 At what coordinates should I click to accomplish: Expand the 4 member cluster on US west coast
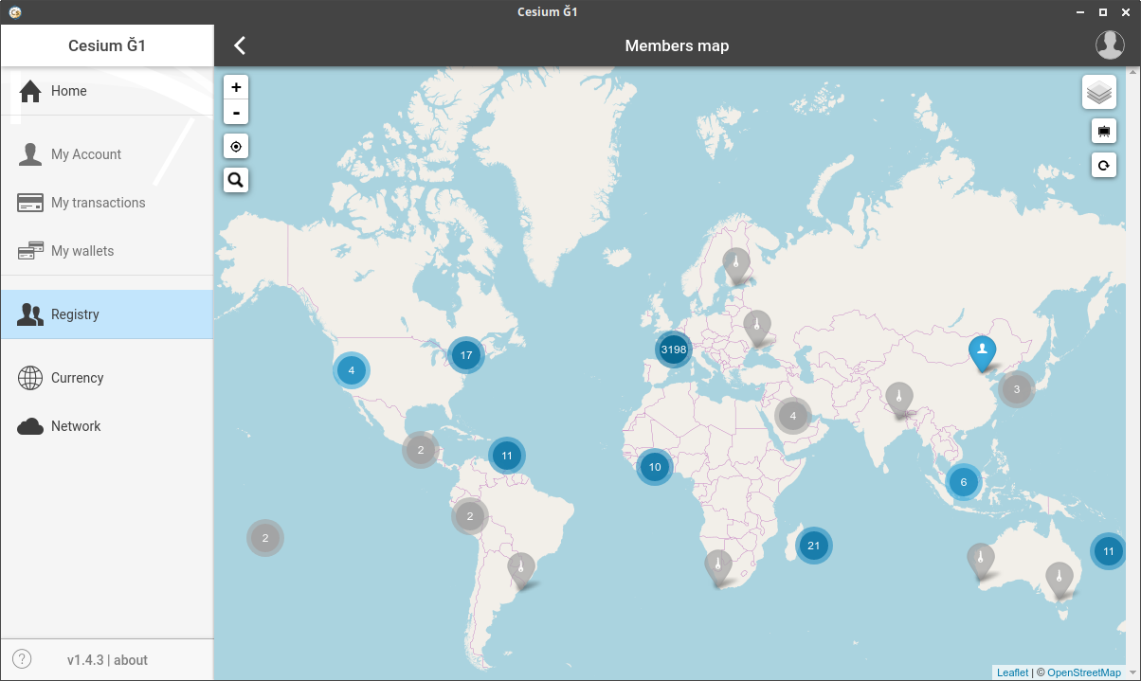tap(352, 370)
